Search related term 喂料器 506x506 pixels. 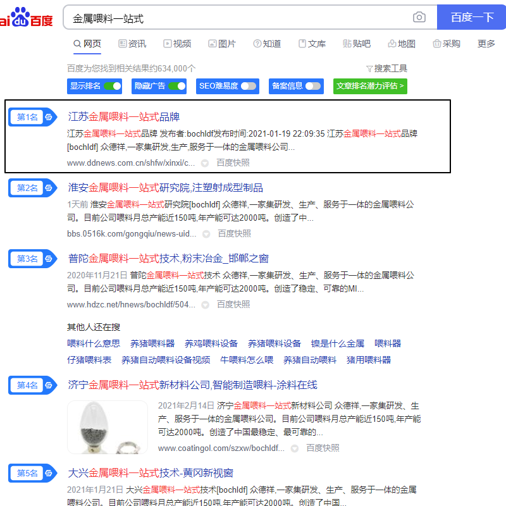388,343
